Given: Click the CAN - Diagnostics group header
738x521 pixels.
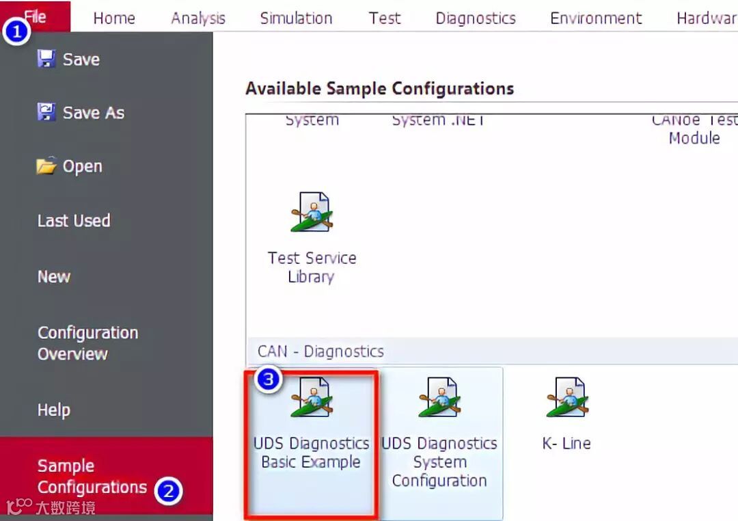Looking at the screenshot, I should (492, 351).
